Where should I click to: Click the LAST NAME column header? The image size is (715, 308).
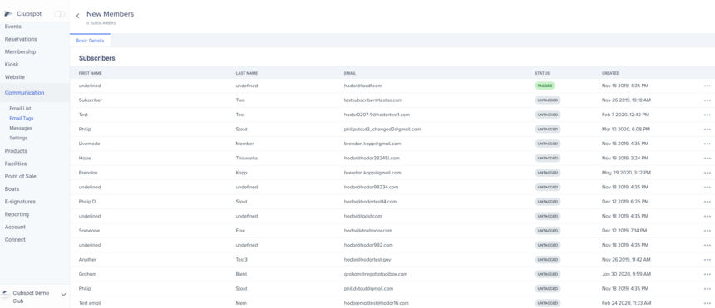tap(247, 73)
